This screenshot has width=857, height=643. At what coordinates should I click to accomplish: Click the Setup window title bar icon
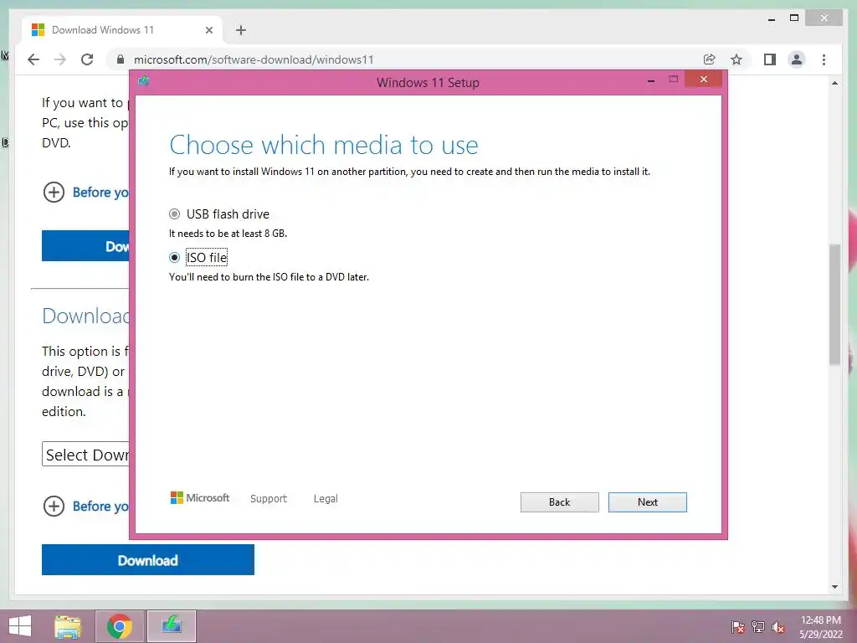pyautogui.click(x=144, y=81)
